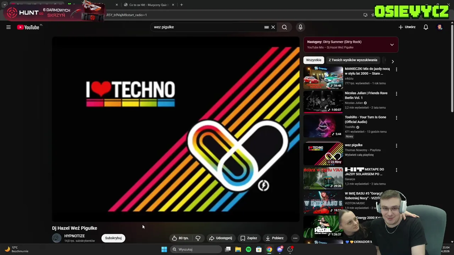Screen dimensions: 454x255
Task: Click the Utwórz create button
Action: click(x=407, y=27)
